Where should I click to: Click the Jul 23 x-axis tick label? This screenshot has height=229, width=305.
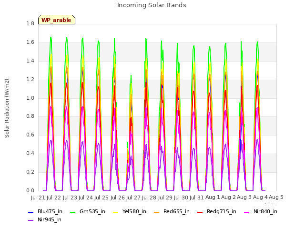pos(70,198)
